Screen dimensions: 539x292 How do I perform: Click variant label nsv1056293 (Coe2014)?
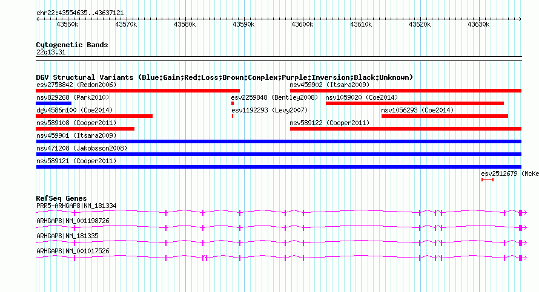click(x=417, y=110)
